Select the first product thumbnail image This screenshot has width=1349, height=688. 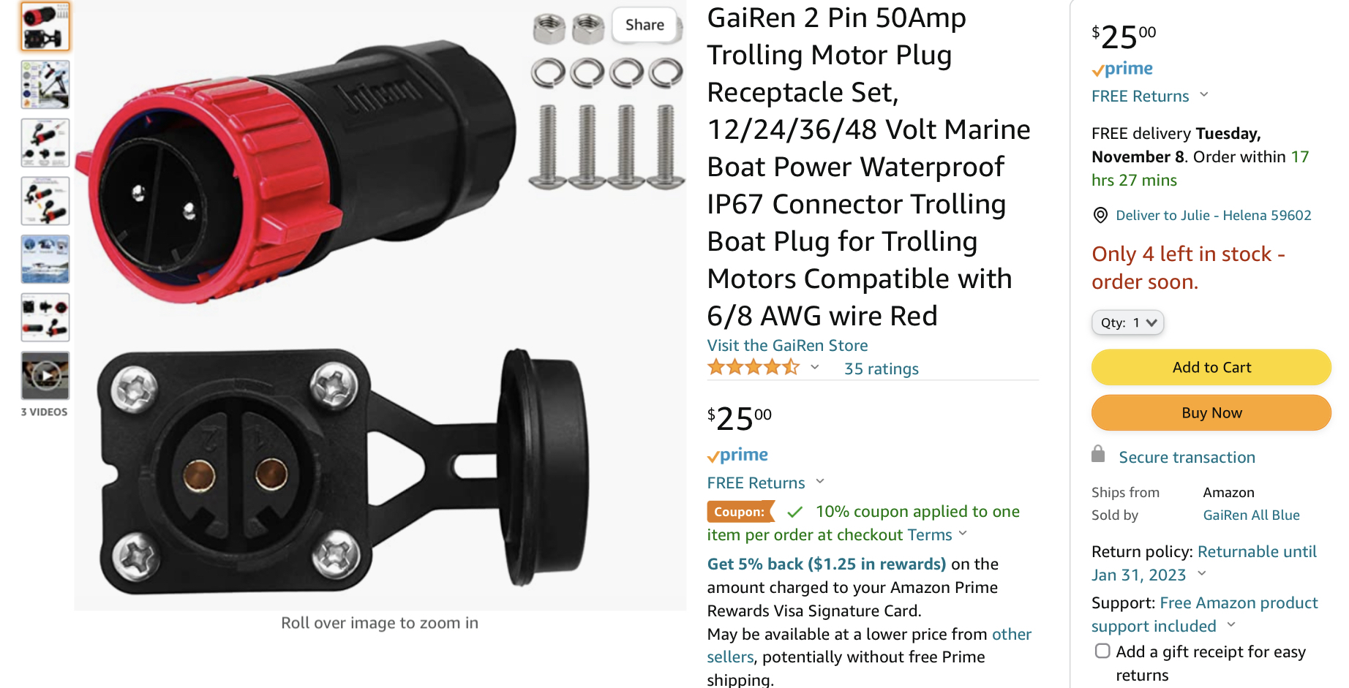pyautogui.click(x=45, y=26)
